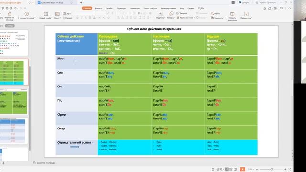Click the Рисунок picture button
The width and height of the screenshot is (306, 172).
[182, 13]
